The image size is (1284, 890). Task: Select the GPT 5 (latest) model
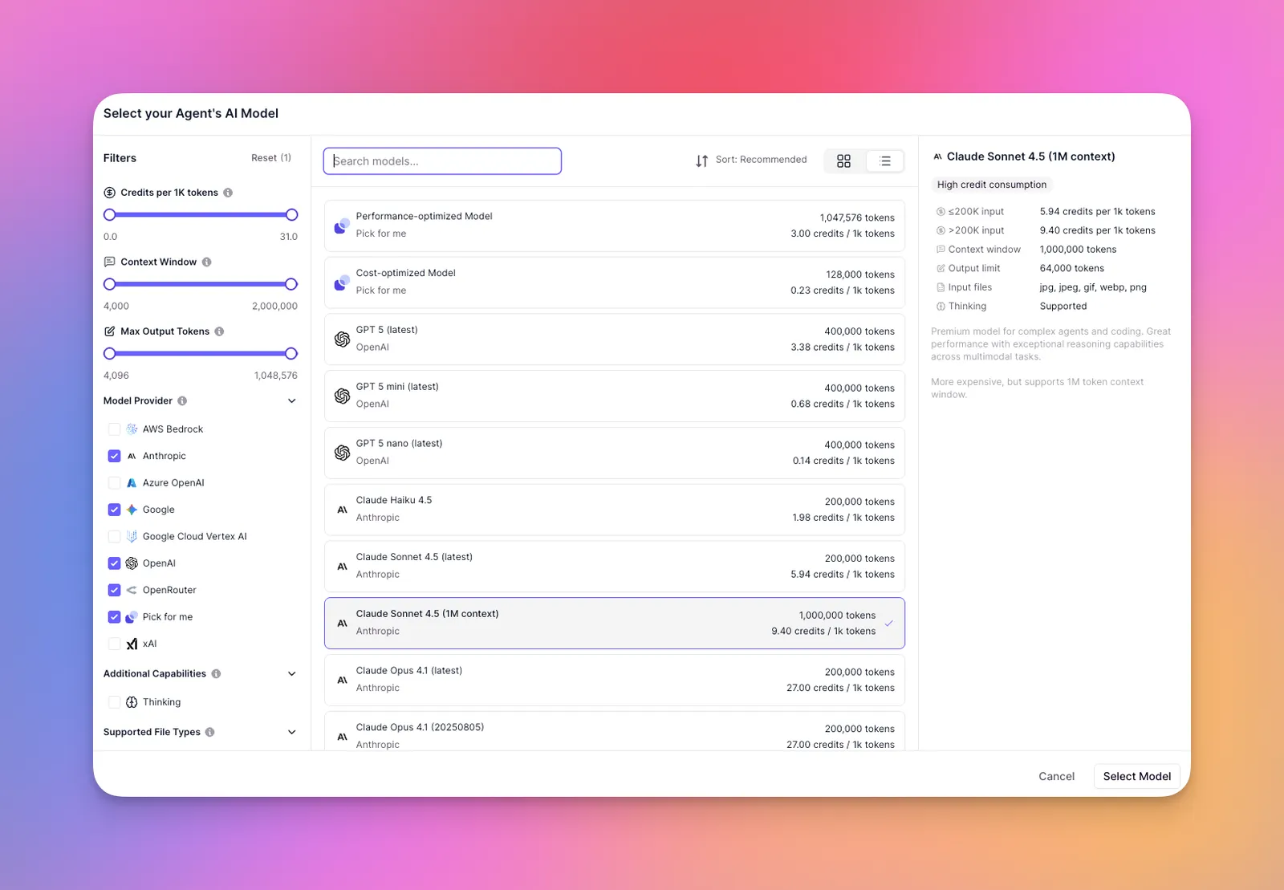(615, 339)
